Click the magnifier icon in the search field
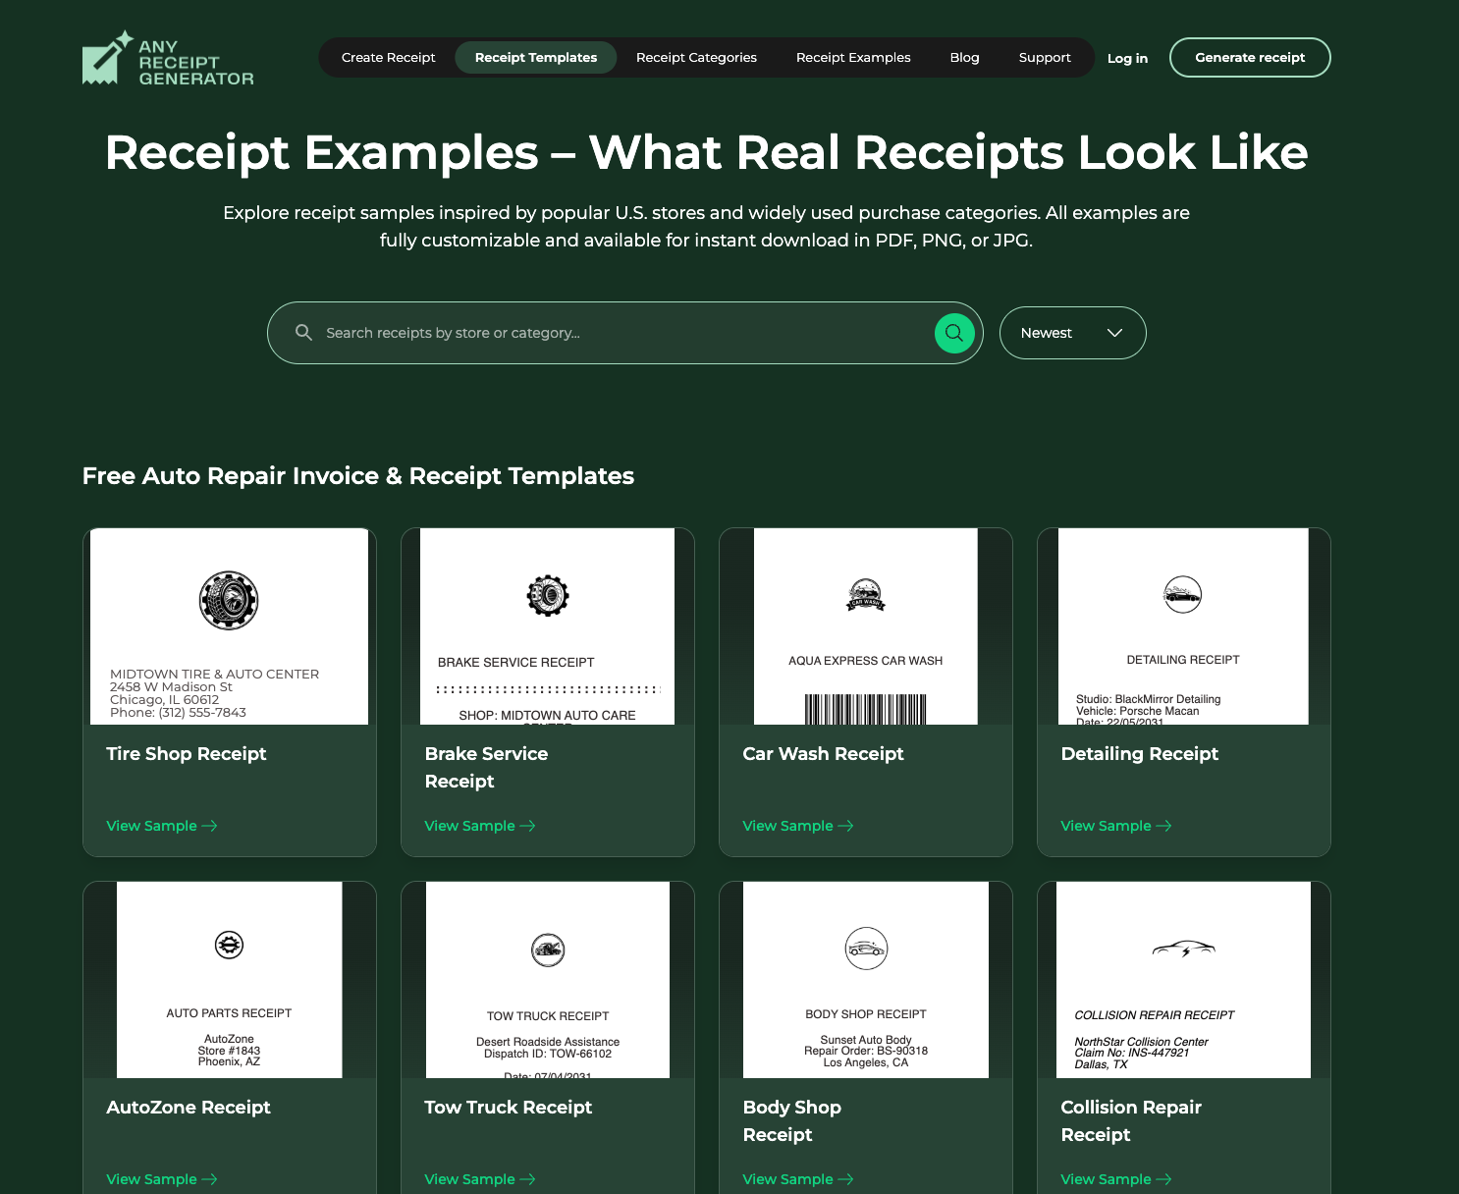Image resolution: width=1459 pixels, height=1194 pixels. point(304,333)
